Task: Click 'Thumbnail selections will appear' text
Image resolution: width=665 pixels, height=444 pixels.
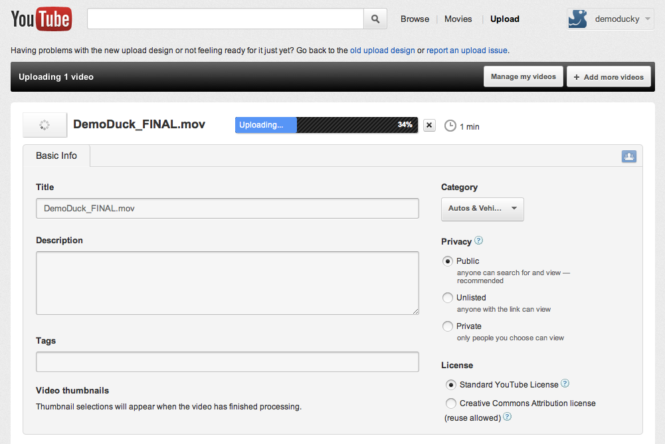Action: pyautogui.click(x=169, y=407)
